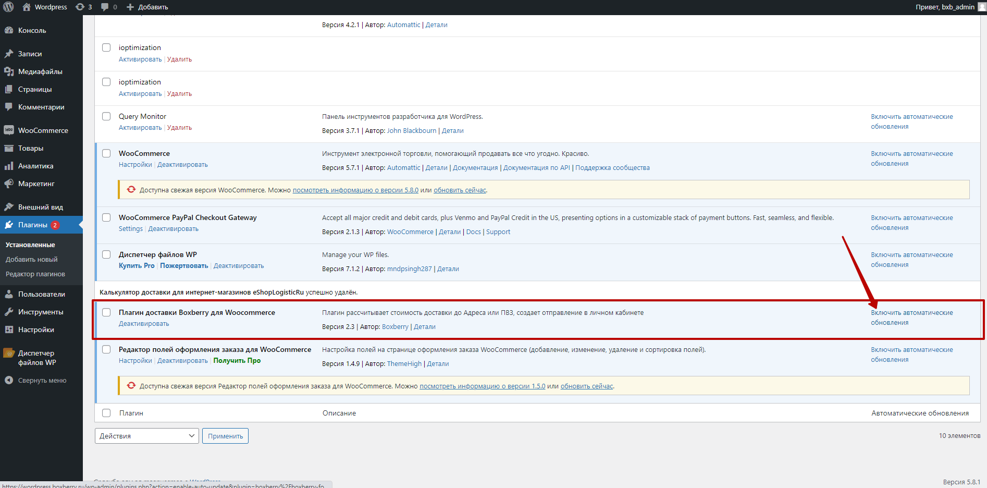Viewport: 987px width, 488px height.
Task: Tick the Редактор полей оформления заказа checkbox
Action: 106,349
